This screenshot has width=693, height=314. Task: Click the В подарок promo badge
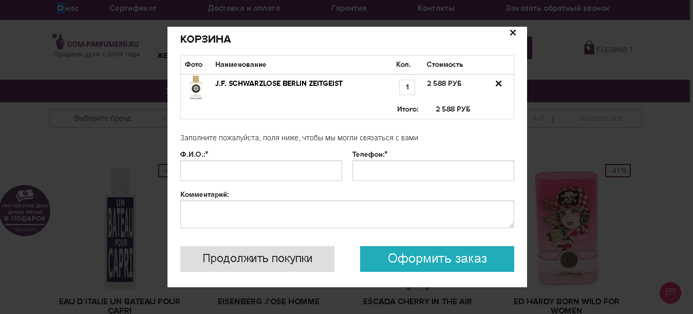[x=25, y=211]
